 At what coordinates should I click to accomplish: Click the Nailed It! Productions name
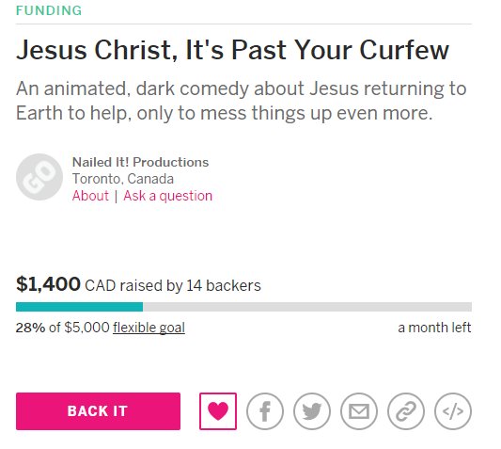tap(140, 162)
